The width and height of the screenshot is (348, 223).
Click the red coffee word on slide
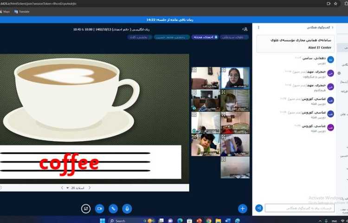pyautogui.click(x=69, y=164)
